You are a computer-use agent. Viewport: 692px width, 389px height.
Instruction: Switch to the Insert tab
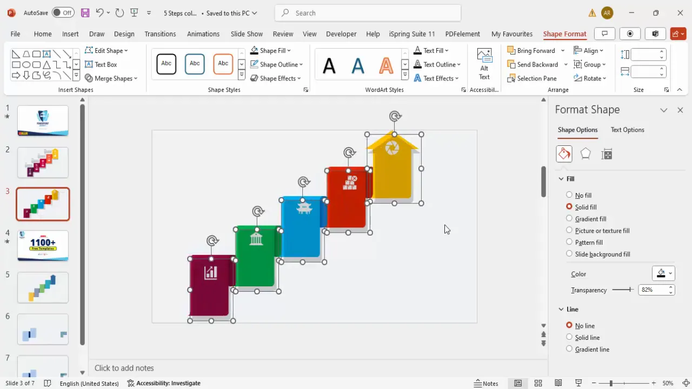point(70,33)
